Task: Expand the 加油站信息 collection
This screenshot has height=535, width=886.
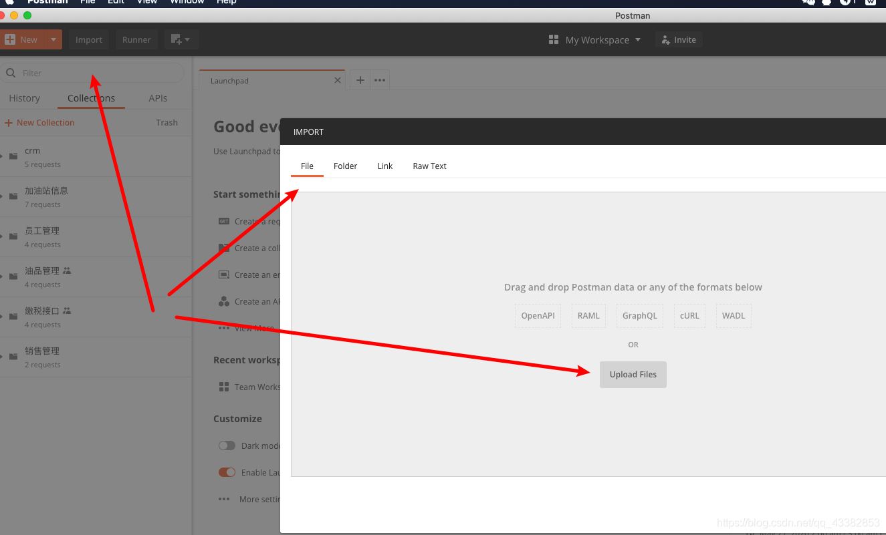Action: coord(2,196)
